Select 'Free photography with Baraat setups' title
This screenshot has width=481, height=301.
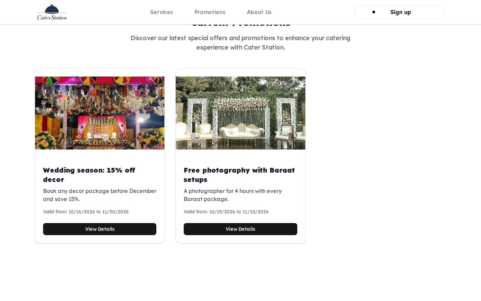[x=239, y=175]
